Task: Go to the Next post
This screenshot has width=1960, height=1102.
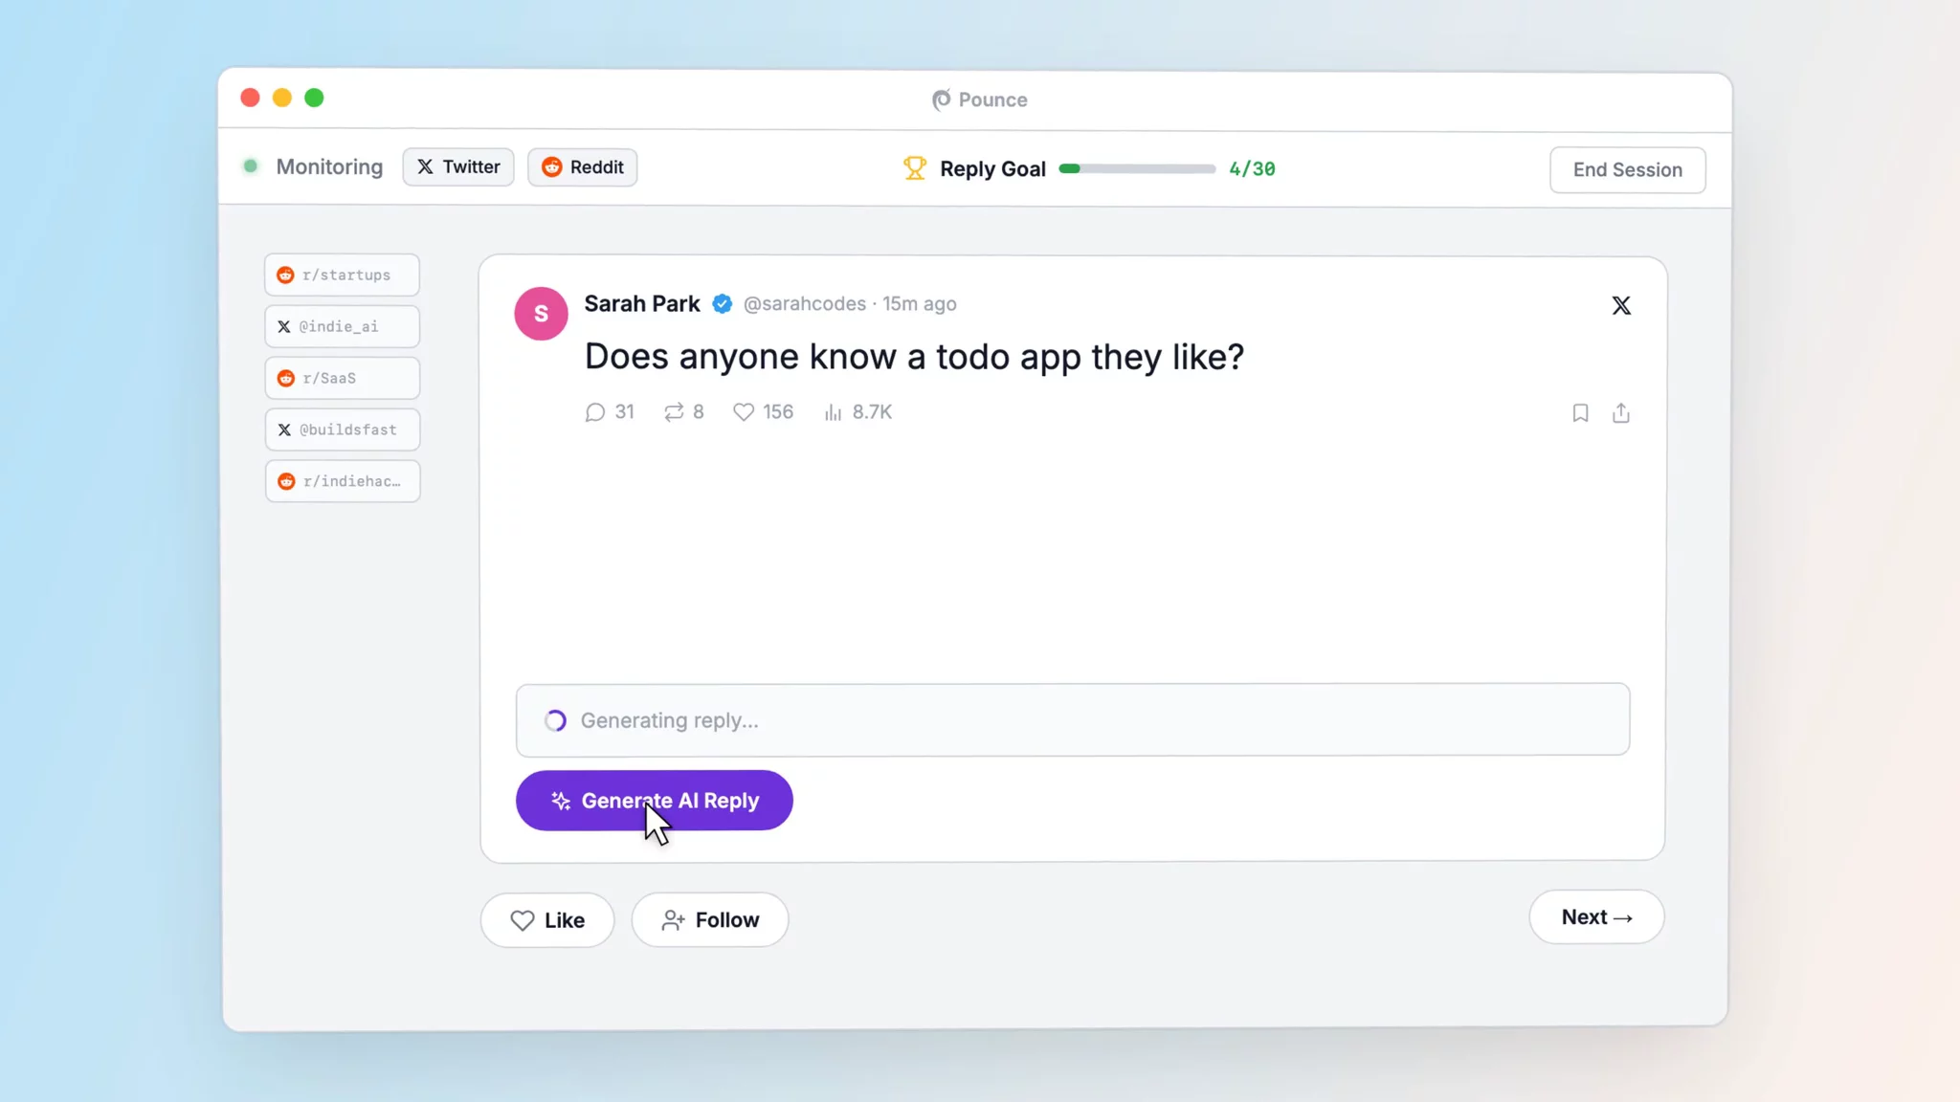Action: (x=1596, y=917)
